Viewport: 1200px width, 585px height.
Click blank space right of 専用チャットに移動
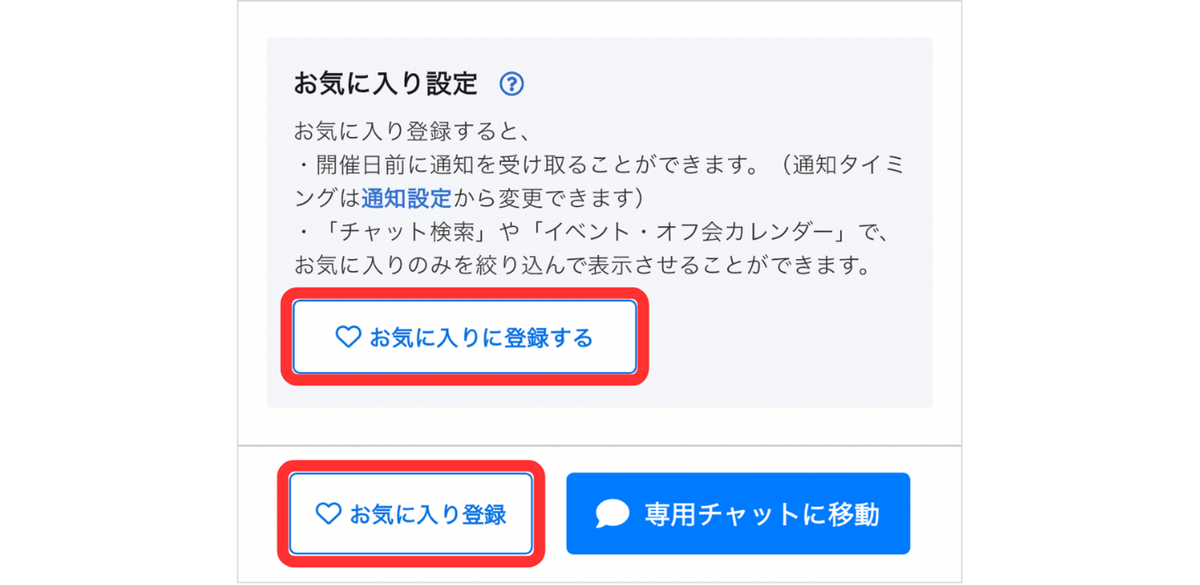(x=935, y=514)
